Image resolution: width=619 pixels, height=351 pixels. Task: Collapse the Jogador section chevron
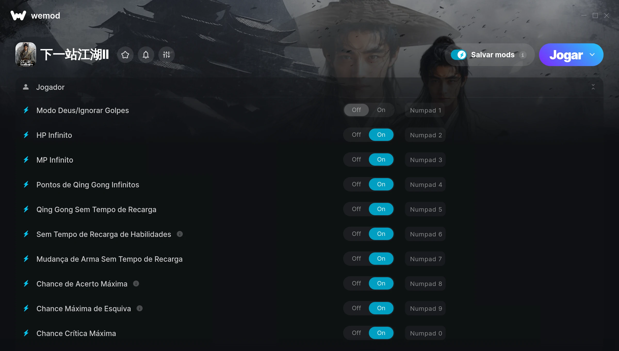coord(593,87)
